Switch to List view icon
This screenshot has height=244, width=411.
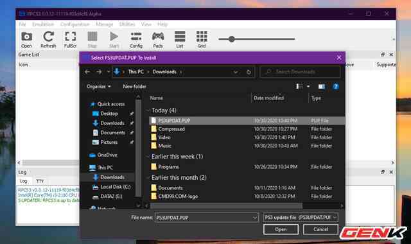pyautogui.click(x=180, y=40)
